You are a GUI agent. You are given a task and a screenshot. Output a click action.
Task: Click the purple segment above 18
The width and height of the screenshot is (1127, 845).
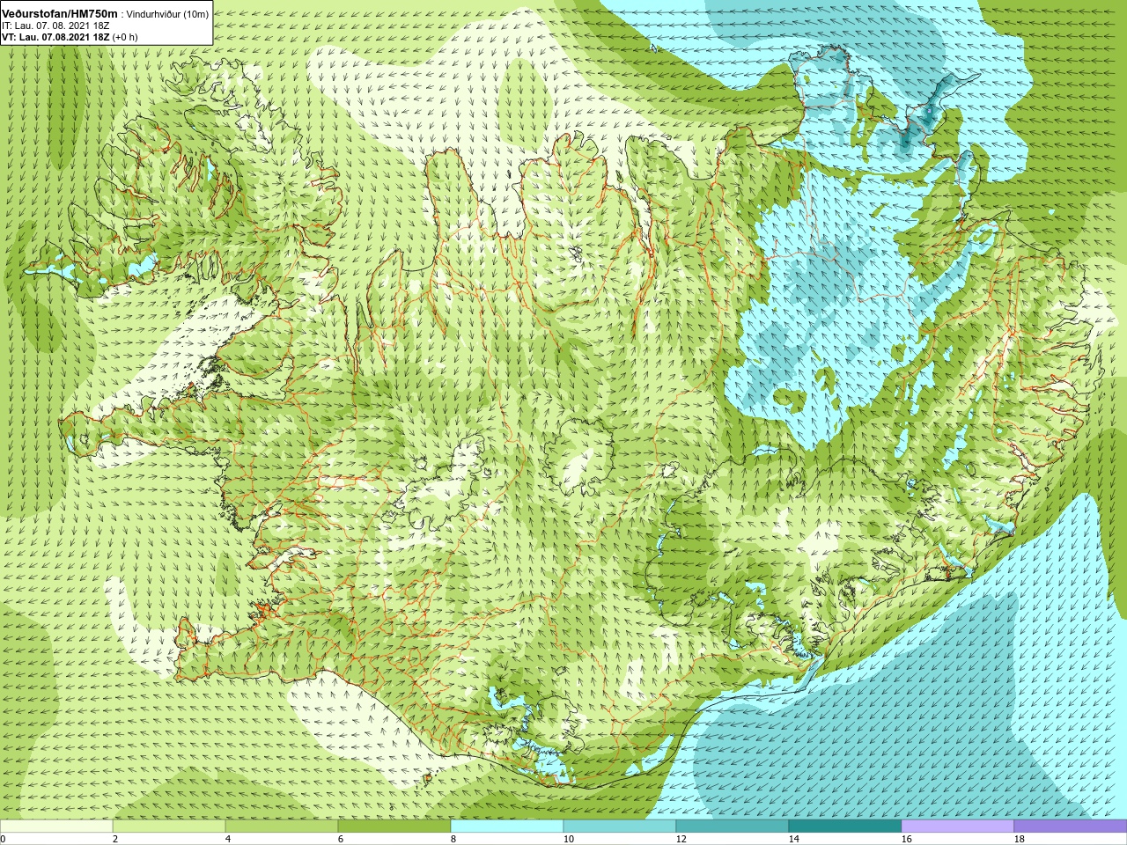1071,827
